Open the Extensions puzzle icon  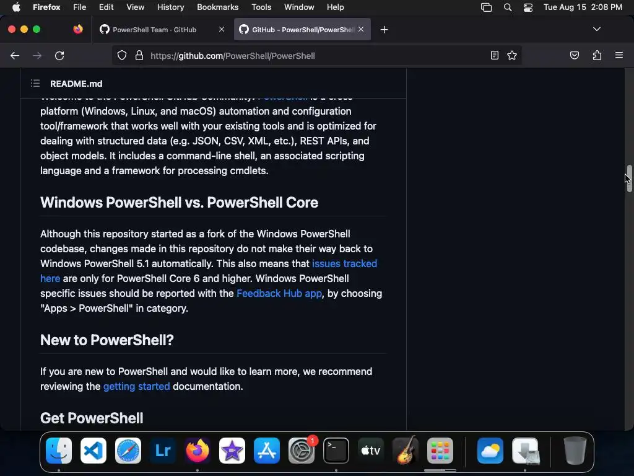(597, 55)
